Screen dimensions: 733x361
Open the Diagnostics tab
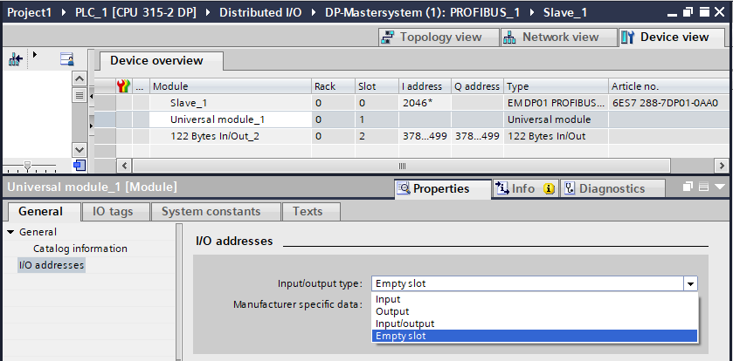(x=603, y=189)
